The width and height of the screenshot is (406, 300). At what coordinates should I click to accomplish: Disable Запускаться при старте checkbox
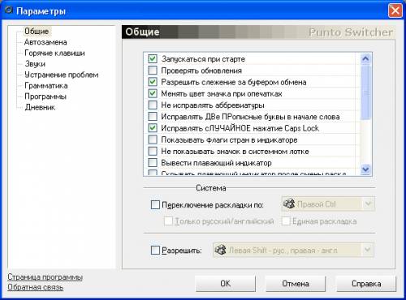tap(153, 58)
